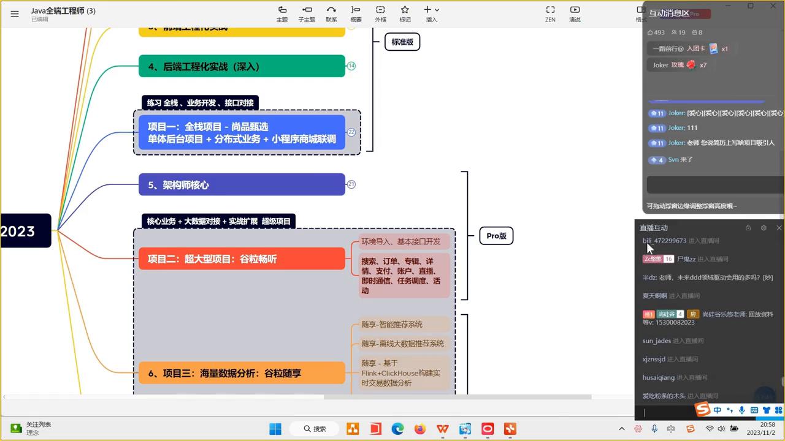Open the 插入 insert dropdown arrow
The image size is (785, 441).
[437, 9]
